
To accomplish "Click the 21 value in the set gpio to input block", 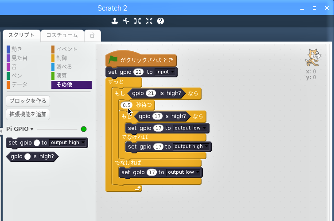I will tap(139, 72).
